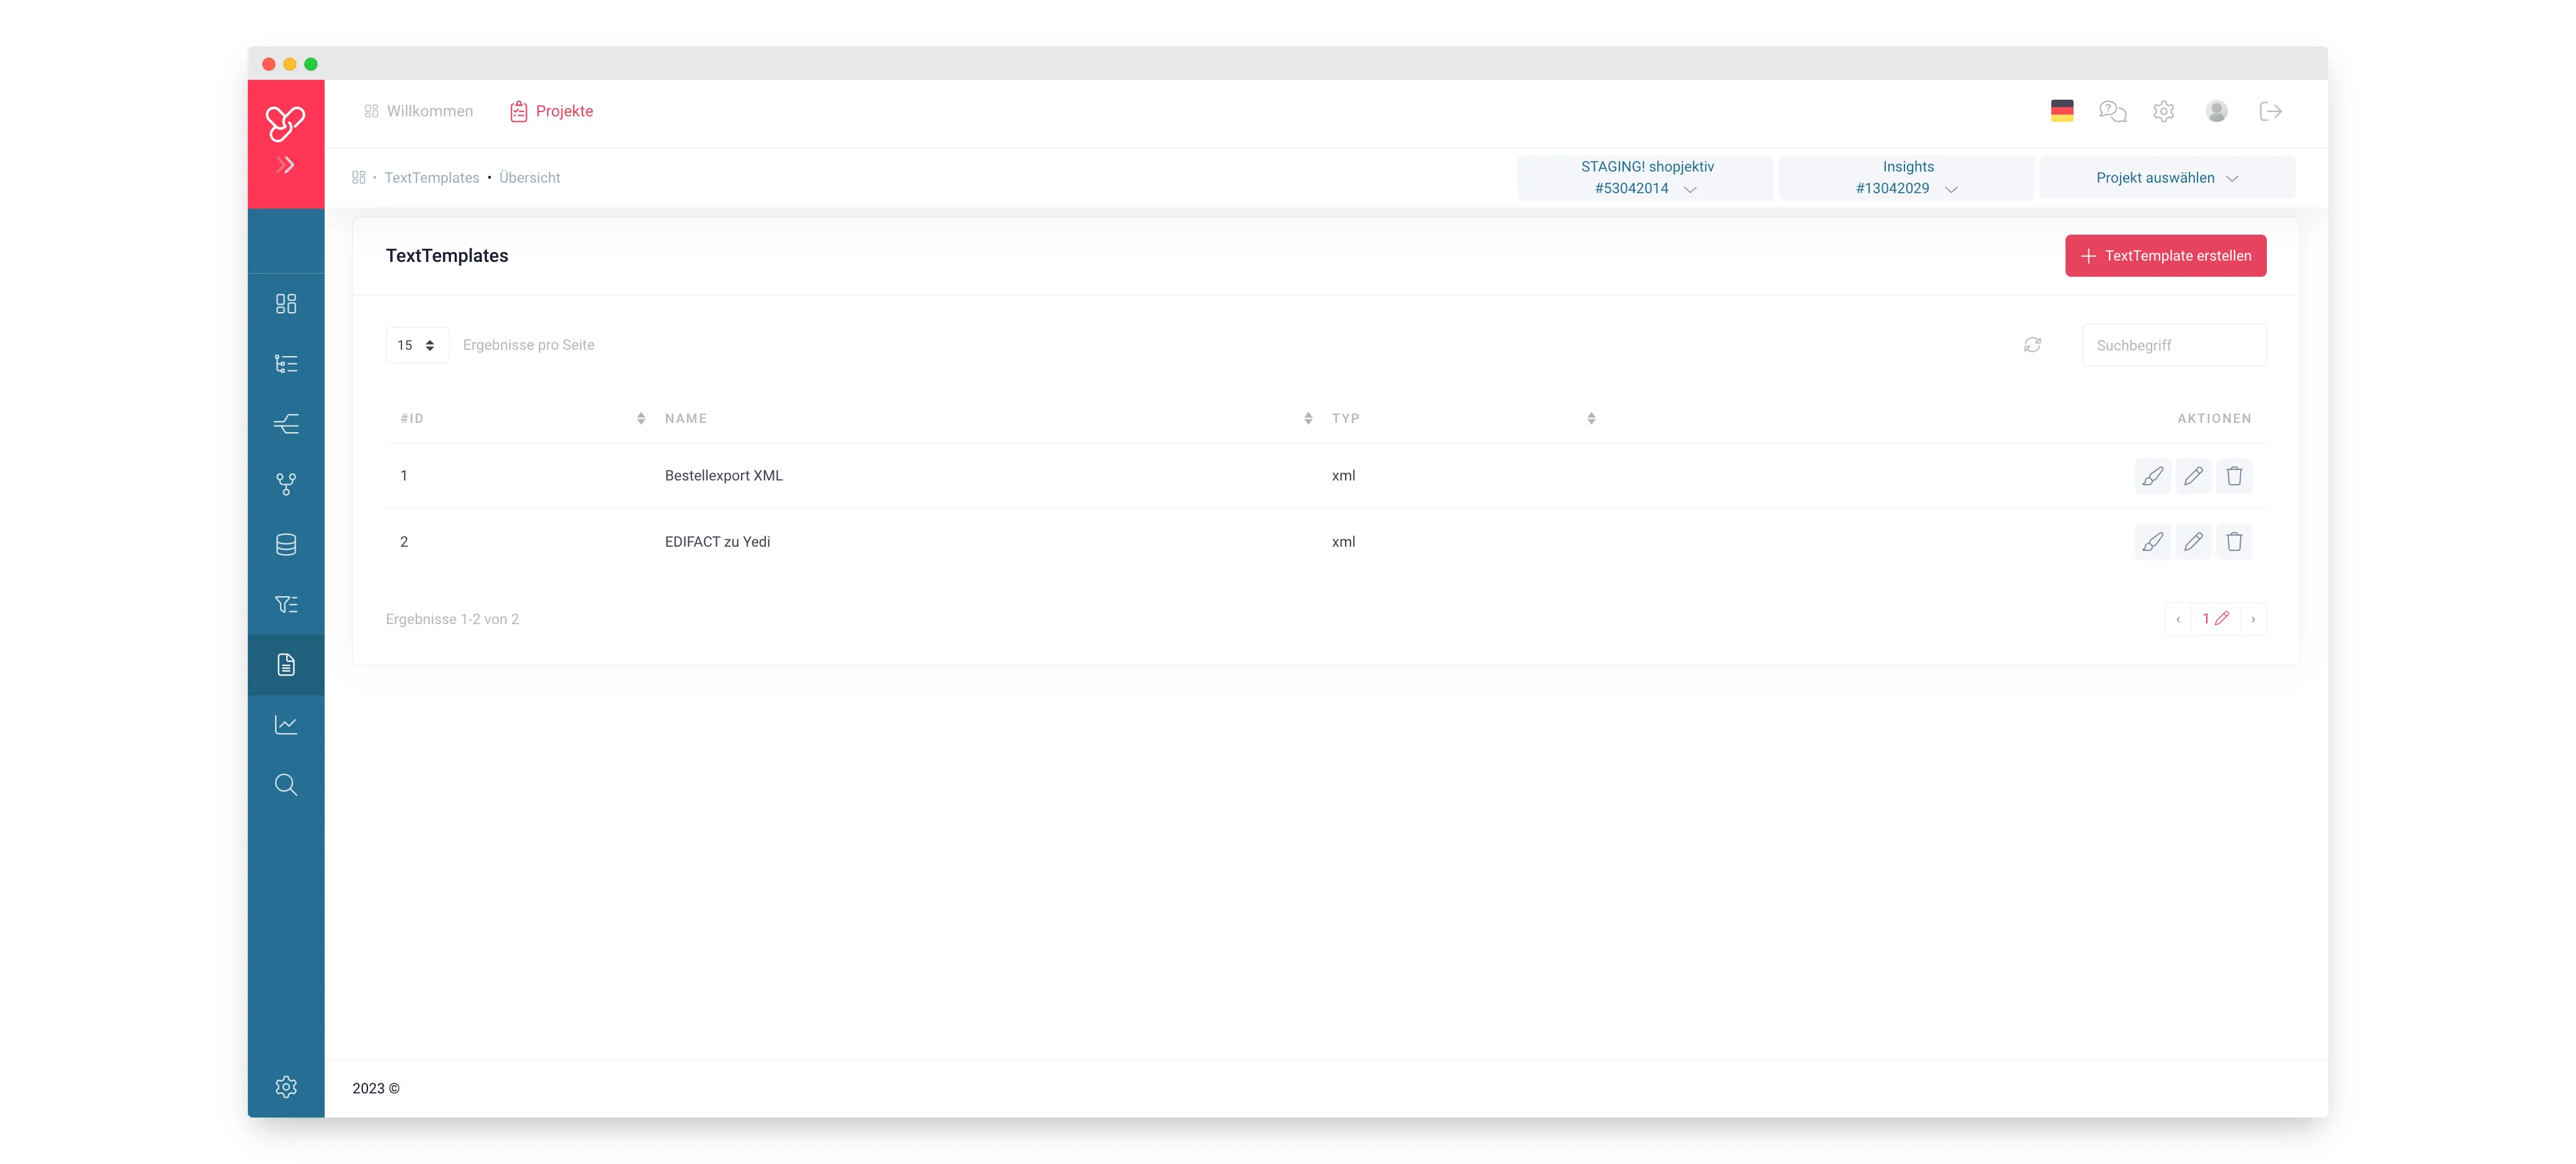Open the Willkommen tab
Screen dimensions: 2576x1164
coord(418,111)
